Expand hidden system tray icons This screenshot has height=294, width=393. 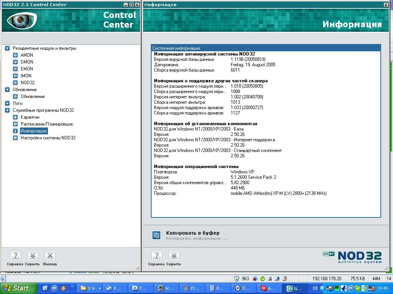coord(323,288)
